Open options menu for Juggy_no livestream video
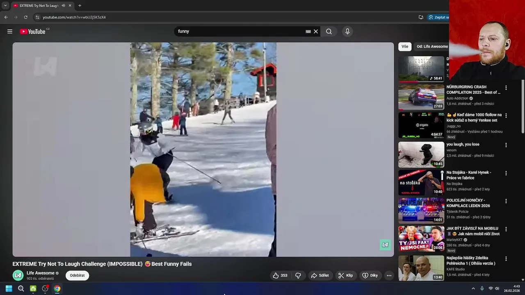Screen dimensions: 525x295 pos(506,116)
